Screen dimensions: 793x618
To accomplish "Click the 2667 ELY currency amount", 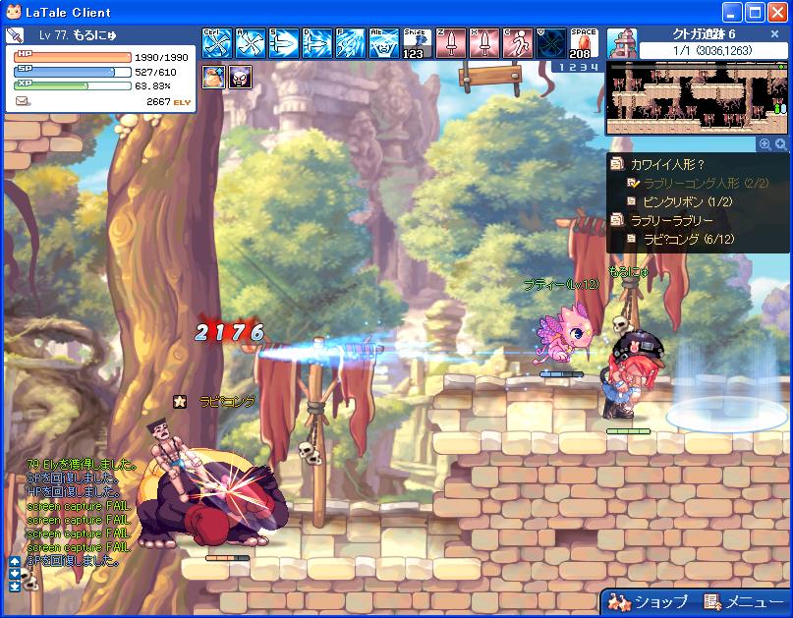I will click(168, 101).
